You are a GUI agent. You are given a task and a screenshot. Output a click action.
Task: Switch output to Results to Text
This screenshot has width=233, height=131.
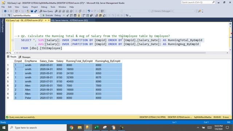coord(96,15)
